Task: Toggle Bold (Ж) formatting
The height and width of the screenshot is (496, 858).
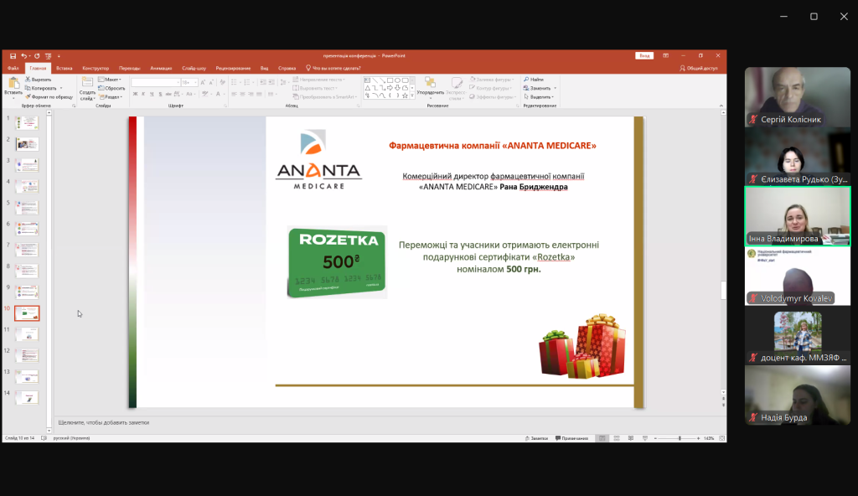Action: pyautogui.click(x=135, y=94)
